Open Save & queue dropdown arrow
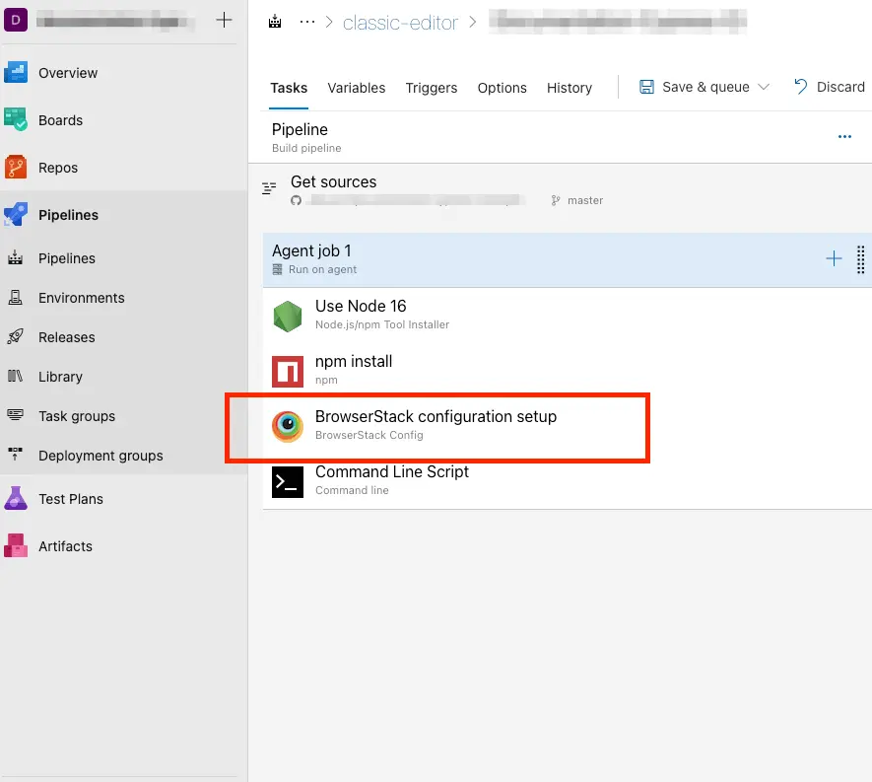This screenshot has height=782, width=872. [764, 87]
